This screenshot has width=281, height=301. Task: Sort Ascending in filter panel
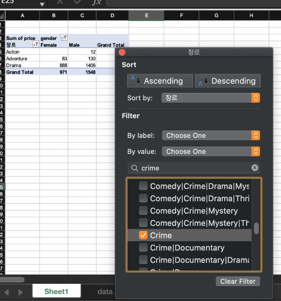pyautogui.click(x=160, y=81)
